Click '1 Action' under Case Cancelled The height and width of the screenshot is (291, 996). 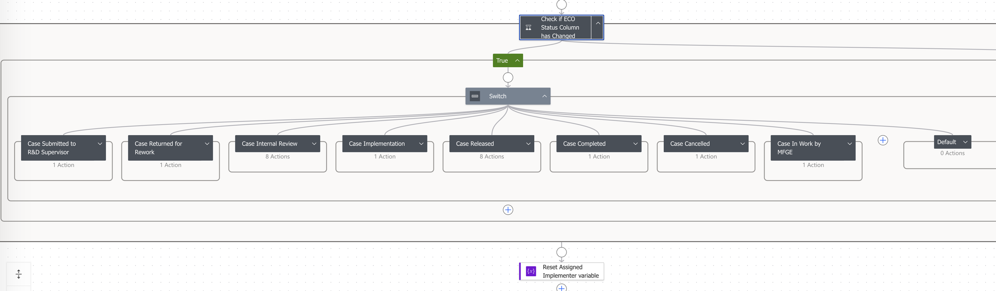click(706, 157)
